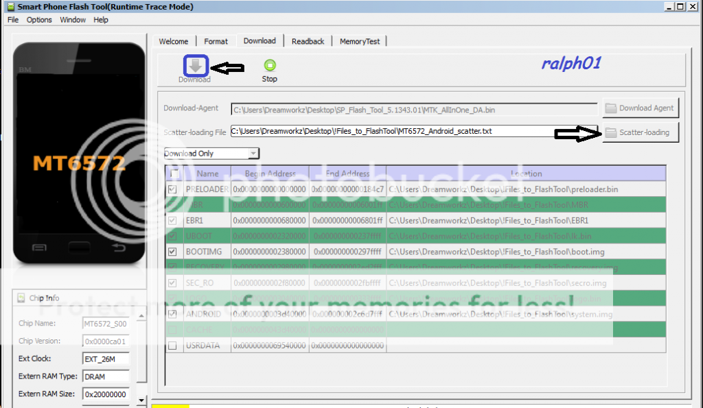Uncheck the BOOTIMG partition checkbox
Screen dimensions: 703x408
(x=172, y=252)
